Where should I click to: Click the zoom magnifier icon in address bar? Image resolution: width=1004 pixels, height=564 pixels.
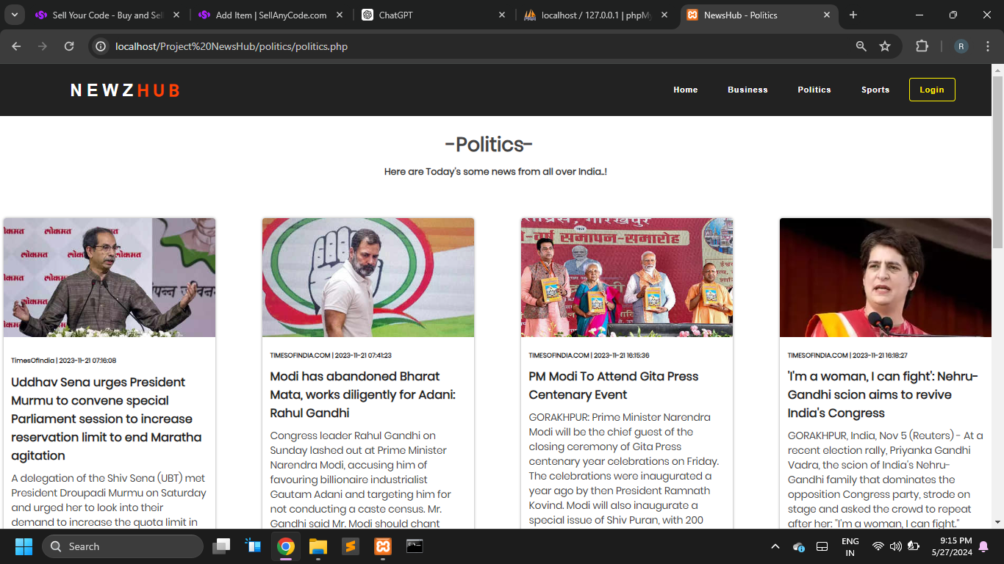coord(861,46)
